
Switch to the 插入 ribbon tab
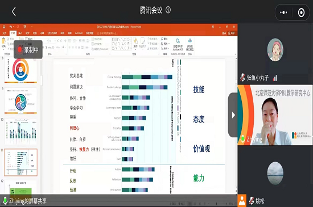[20, 33]
